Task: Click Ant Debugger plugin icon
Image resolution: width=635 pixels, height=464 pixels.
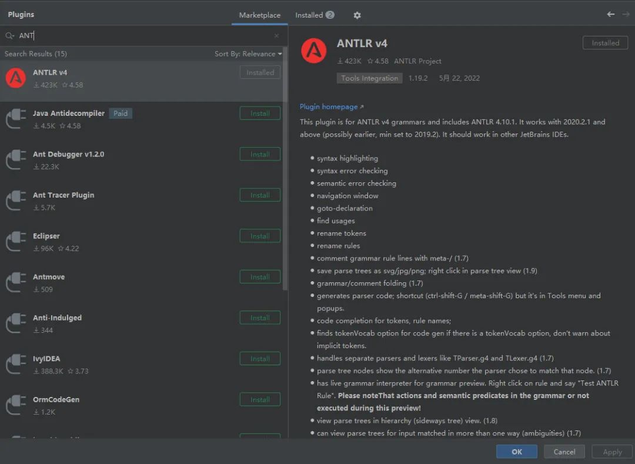Action: [16, 160]
